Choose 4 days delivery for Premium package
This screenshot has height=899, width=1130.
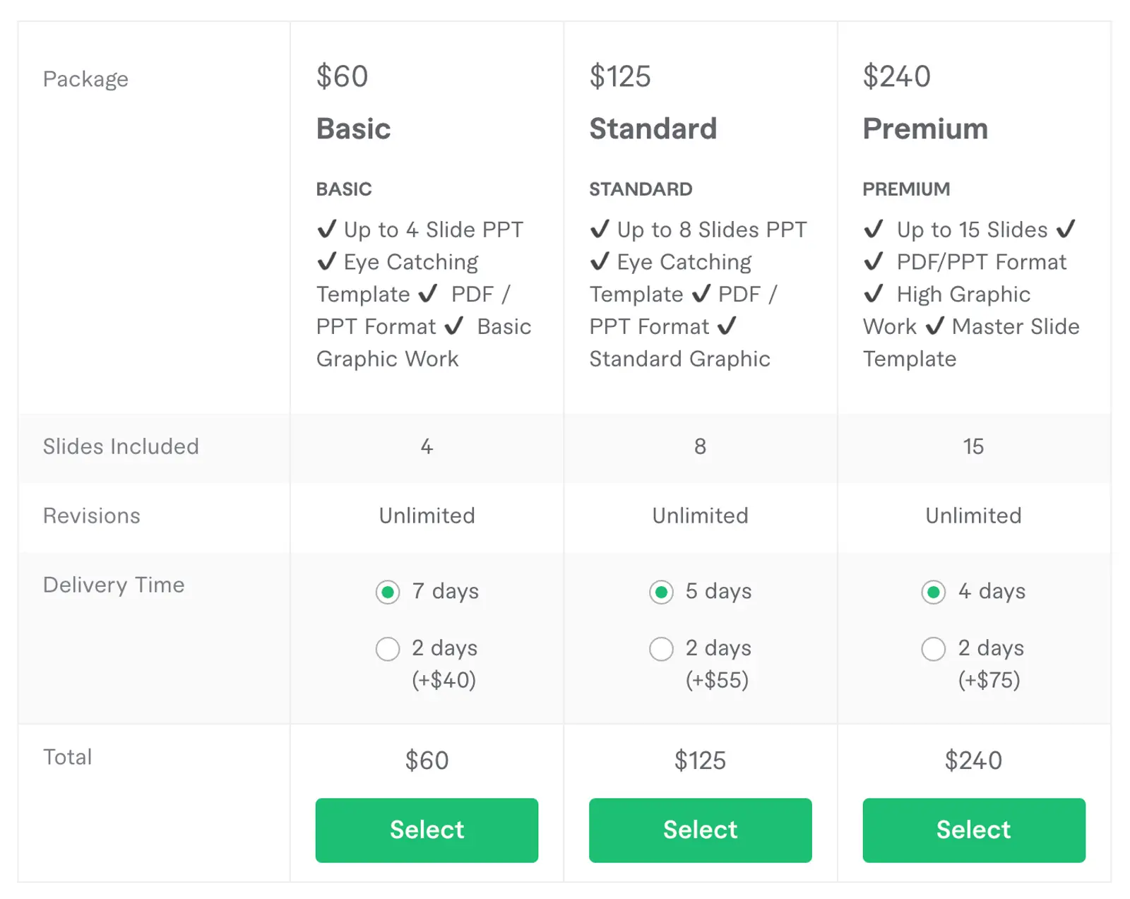[934, 593]
